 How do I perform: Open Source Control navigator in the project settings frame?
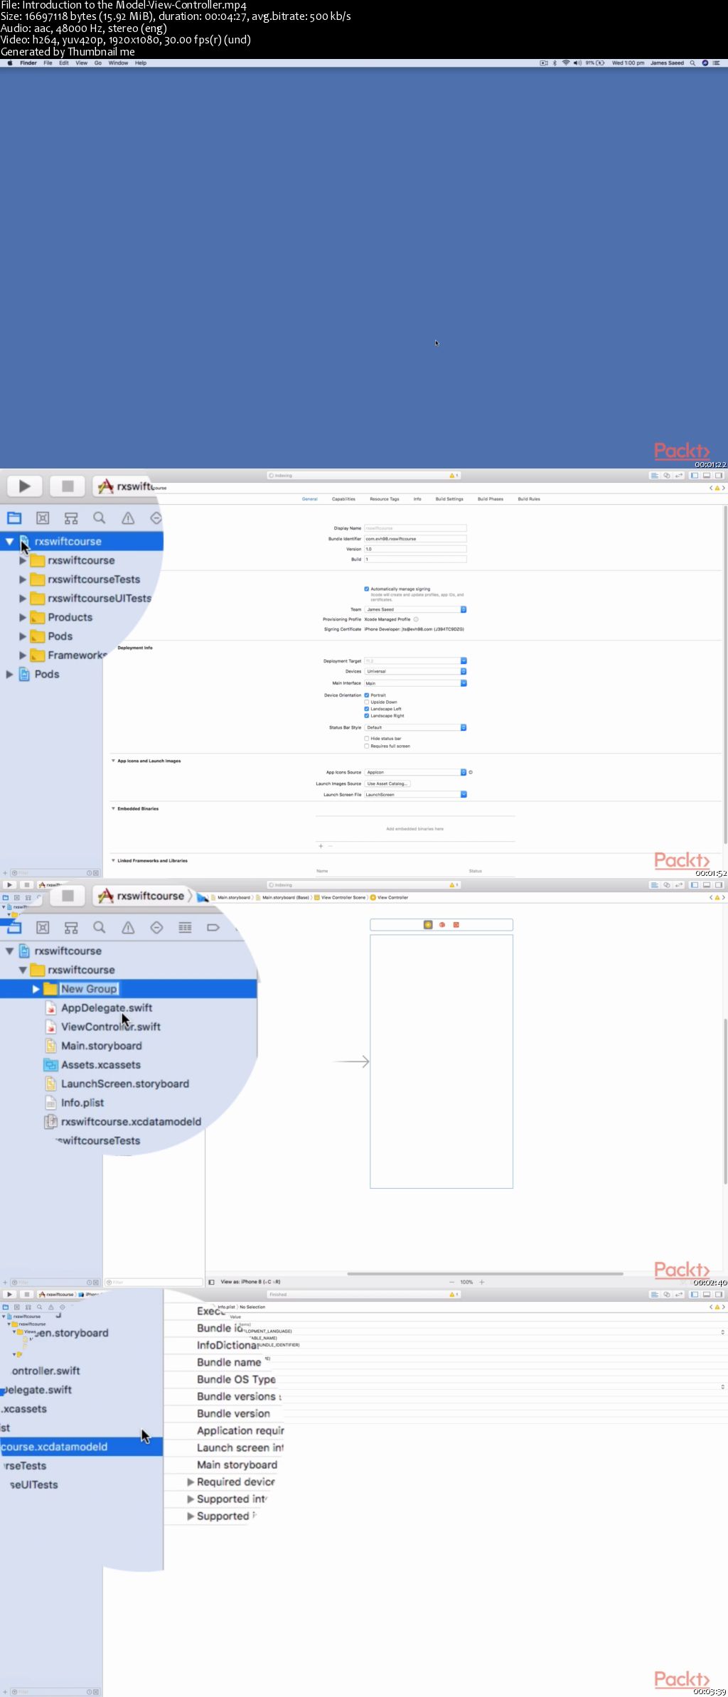pyautogui.click(x=43, y=518)
